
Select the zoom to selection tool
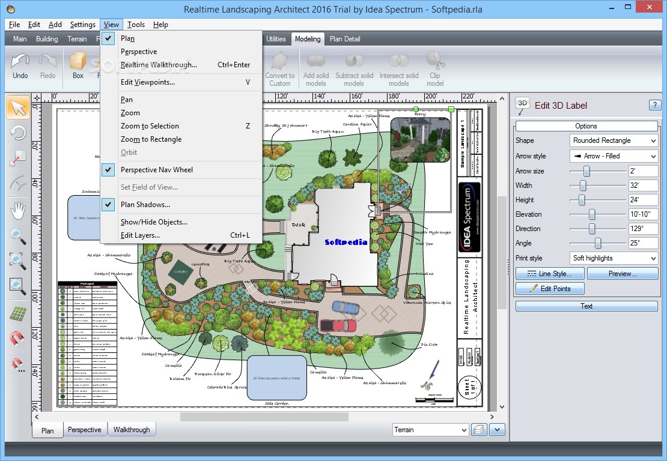18,260
